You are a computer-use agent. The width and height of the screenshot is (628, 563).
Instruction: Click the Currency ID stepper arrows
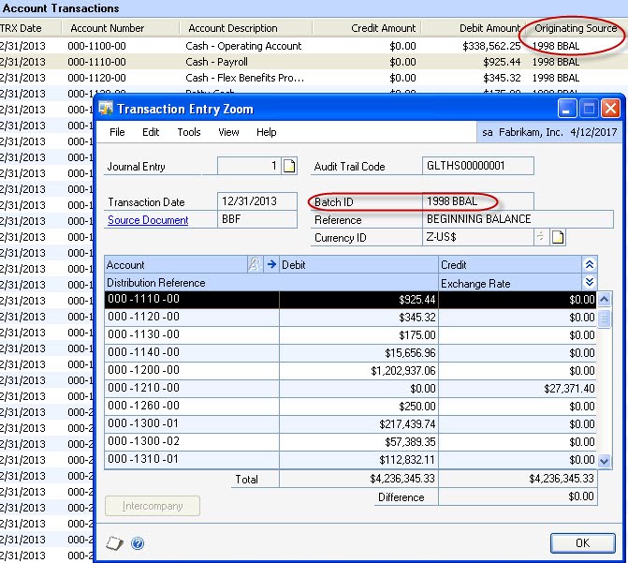(x=540, y=237)
